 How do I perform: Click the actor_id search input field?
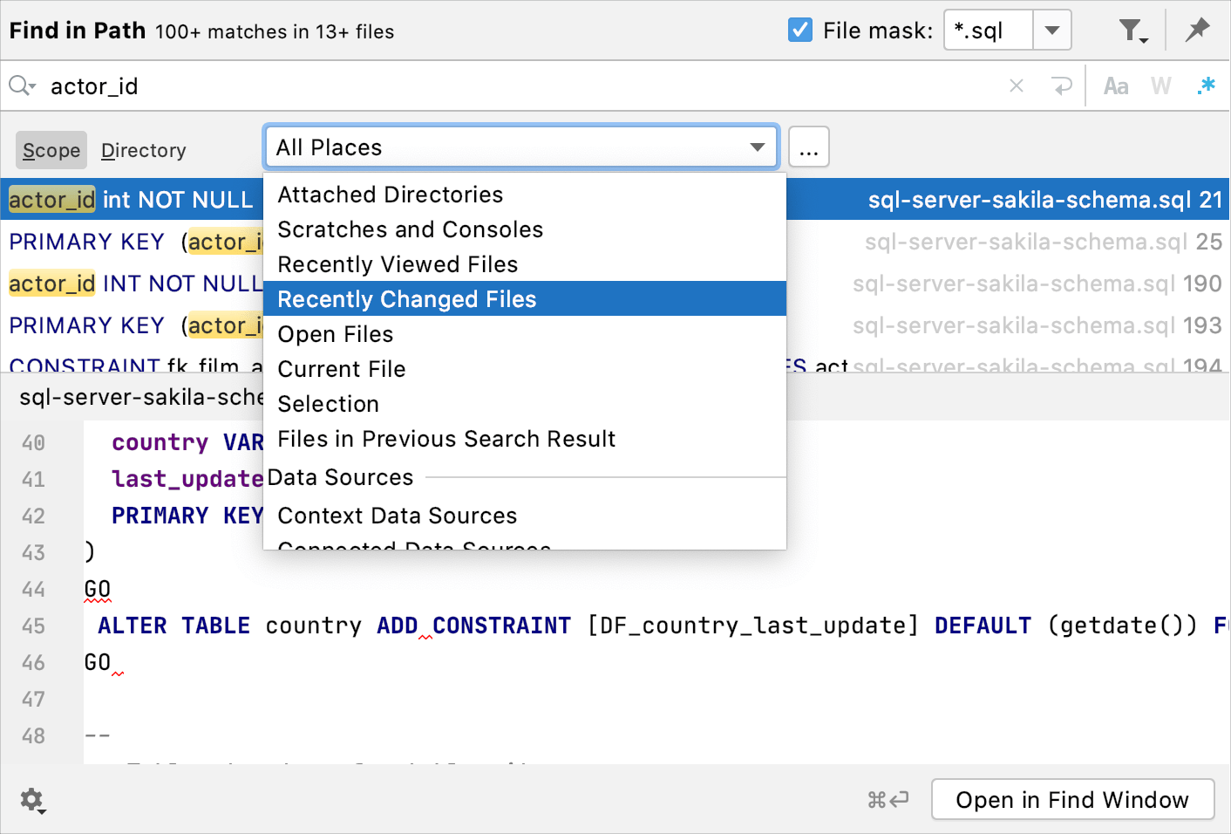[x=523, y=85]
